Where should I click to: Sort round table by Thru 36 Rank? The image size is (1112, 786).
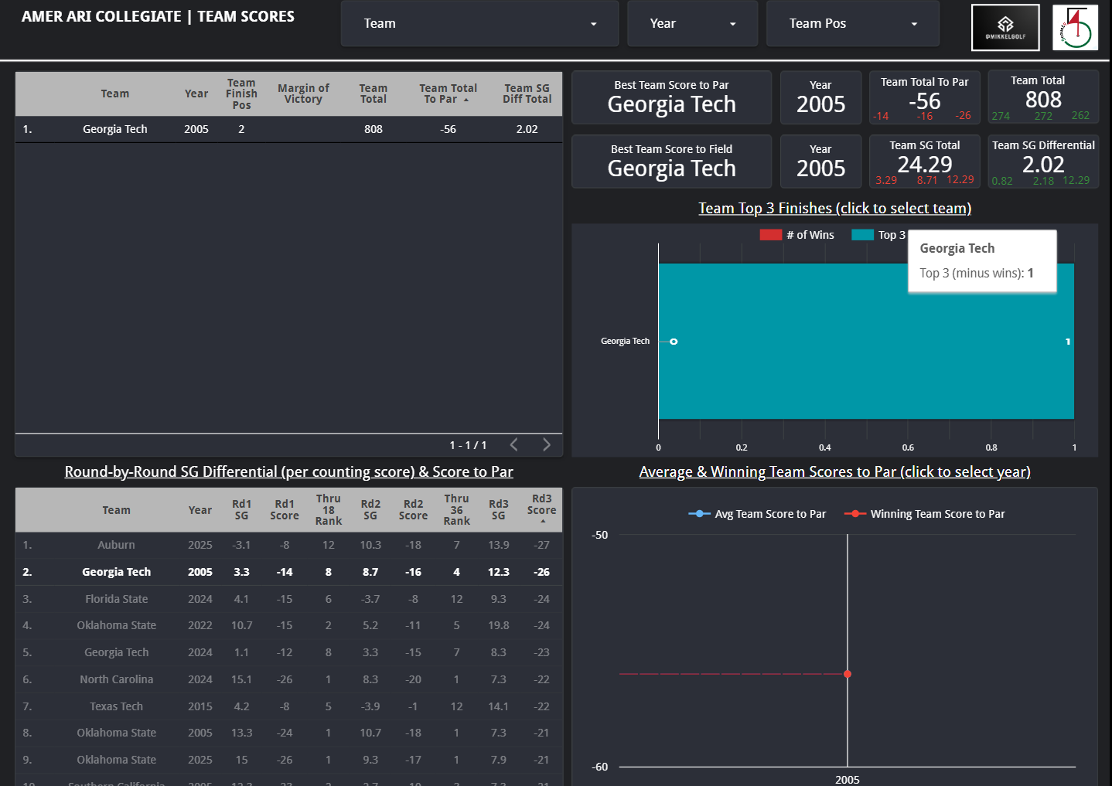click(x=456, y=509)
